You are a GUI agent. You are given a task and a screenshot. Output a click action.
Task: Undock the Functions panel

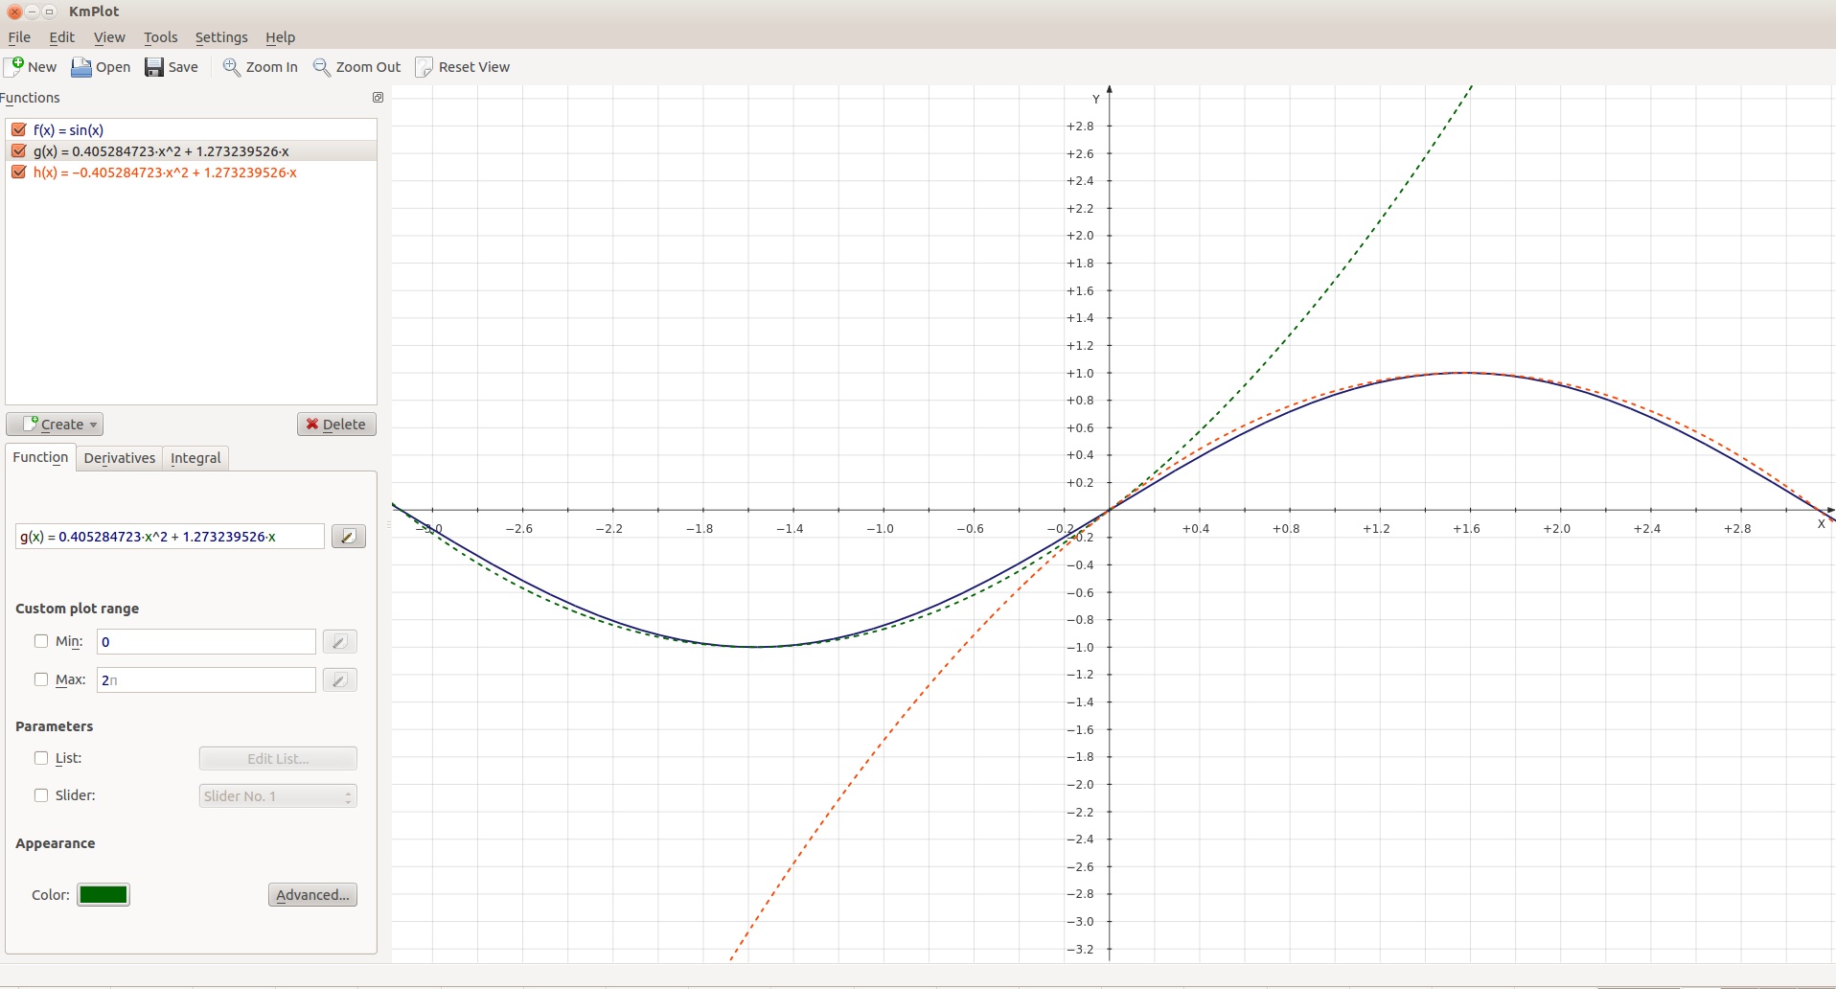(378, 98)
